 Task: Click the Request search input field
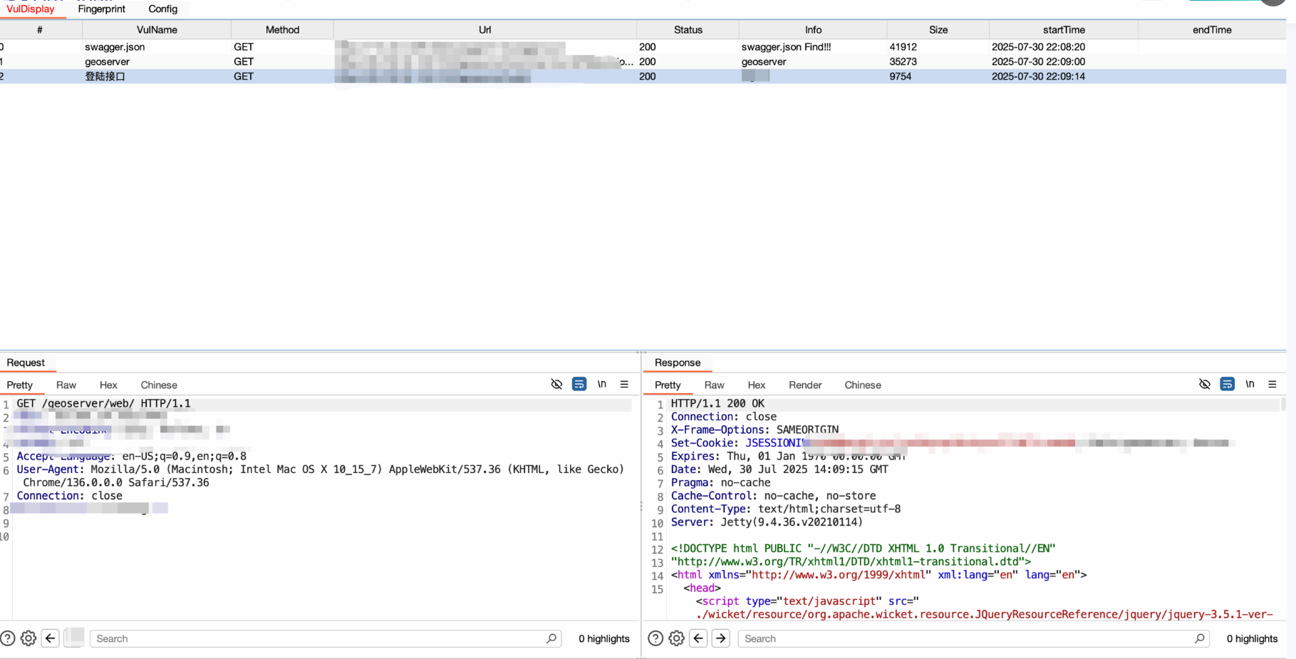click(321, 638)
